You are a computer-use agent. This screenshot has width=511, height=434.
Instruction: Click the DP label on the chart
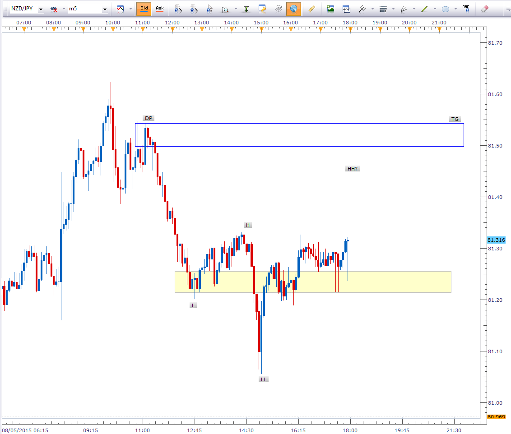tap(149, 118)
